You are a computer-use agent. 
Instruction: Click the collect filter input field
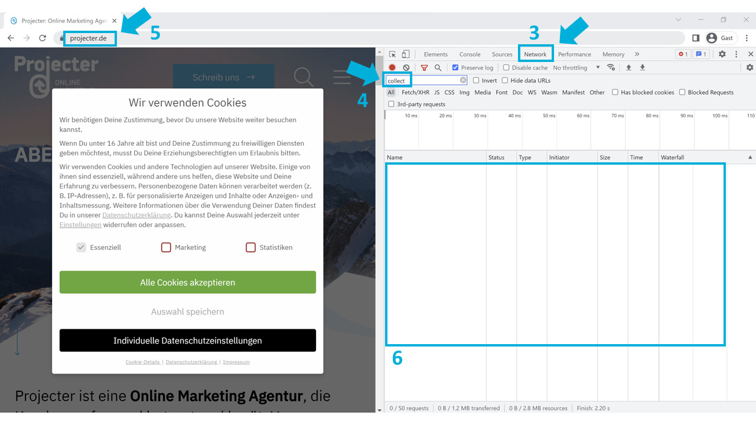(422, 80)
